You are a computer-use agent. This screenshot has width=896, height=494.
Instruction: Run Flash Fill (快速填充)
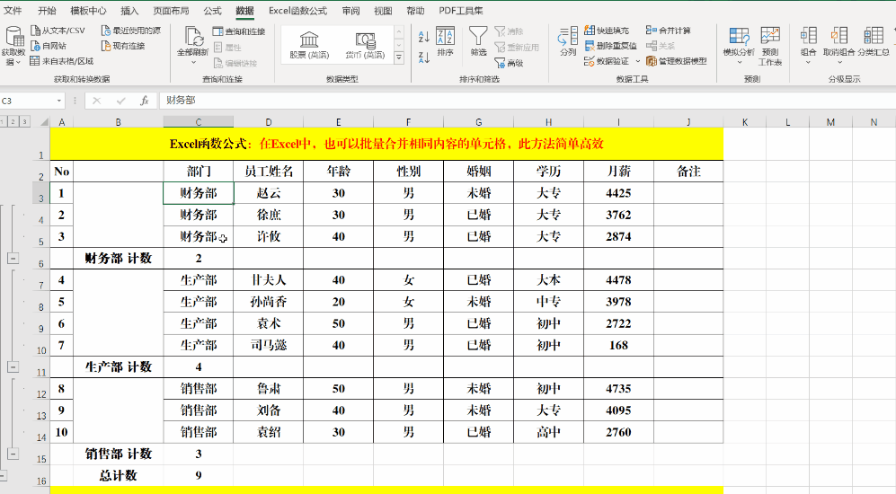click(607, 31)
